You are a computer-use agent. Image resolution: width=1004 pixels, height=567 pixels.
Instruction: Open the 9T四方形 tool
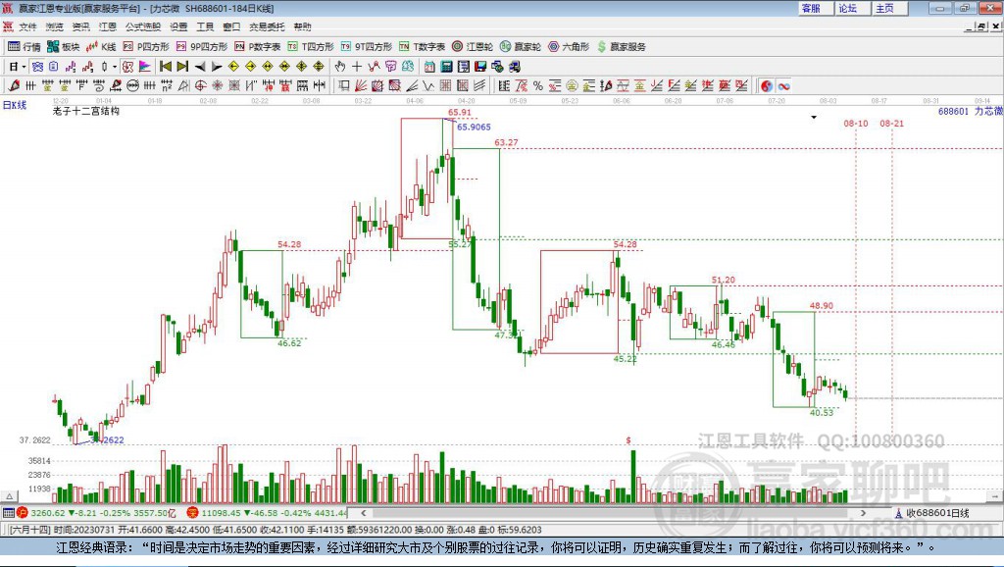point(367,47)
